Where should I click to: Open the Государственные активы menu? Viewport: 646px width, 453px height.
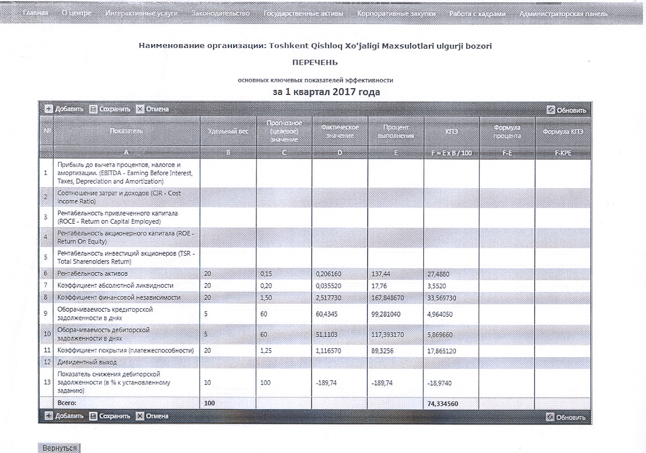pos(304,13)
